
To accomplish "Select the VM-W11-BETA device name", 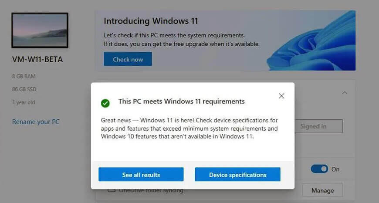I will coord(37,59).
